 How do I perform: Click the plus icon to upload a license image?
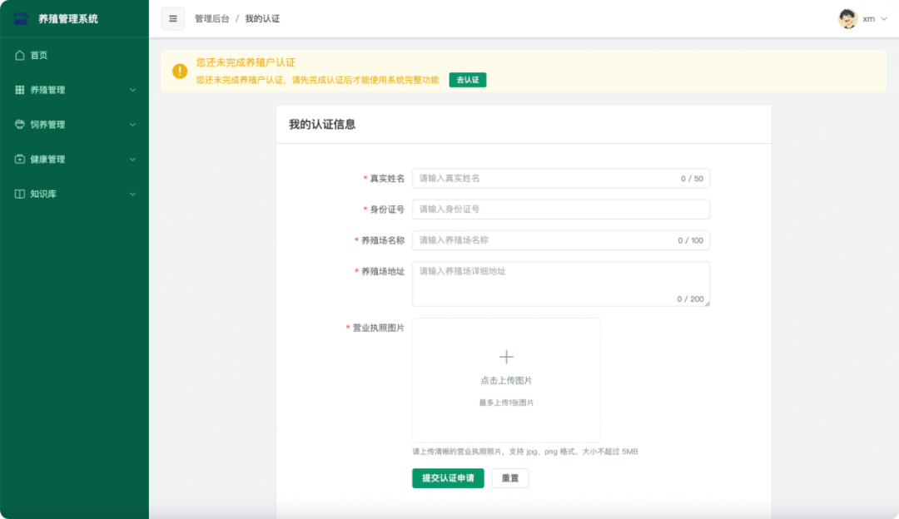coord(506,356)
